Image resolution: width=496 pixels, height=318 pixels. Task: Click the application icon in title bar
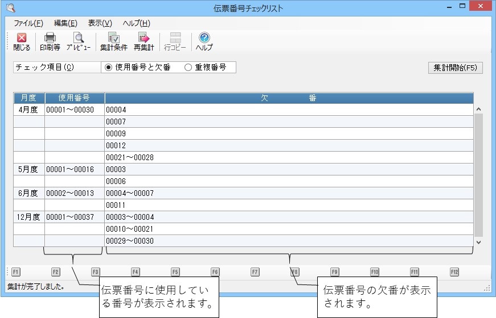[10, 8]
